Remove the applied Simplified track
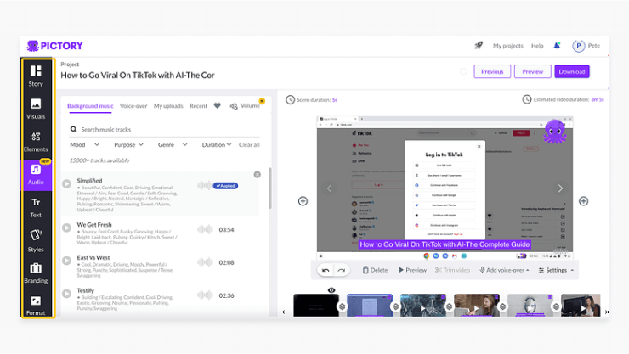This screenshot has height=354, width=629. click(258, 175)
